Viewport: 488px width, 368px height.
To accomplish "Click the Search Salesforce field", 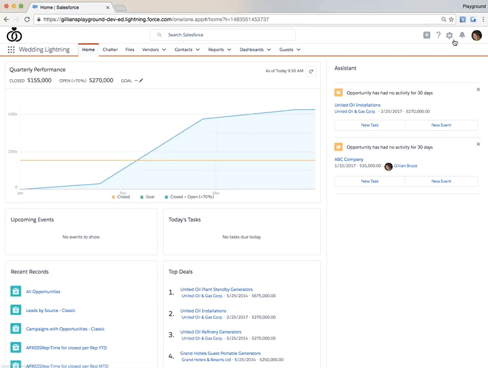I will click(x=222, y=35).
